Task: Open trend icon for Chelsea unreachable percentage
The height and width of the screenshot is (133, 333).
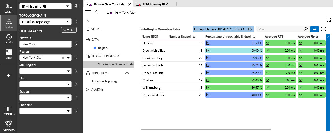Action: coord(208,80)
